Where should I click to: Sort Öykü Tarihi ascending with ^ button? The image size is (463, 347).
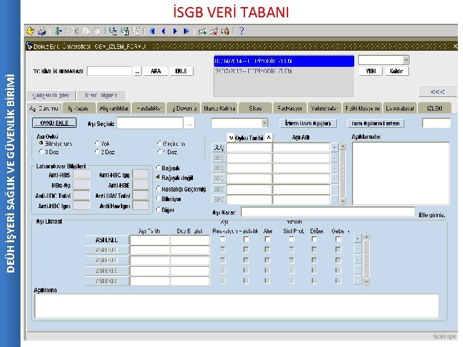click(x=269, y=138)
